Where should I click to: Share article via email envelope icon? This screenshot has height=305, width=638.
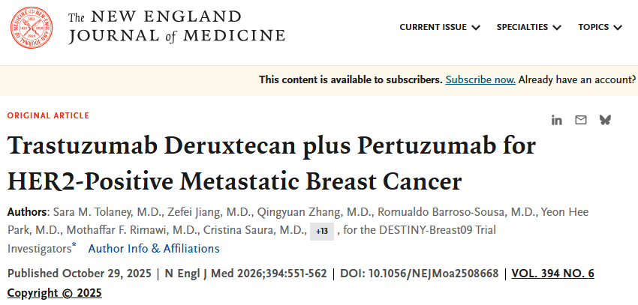pyautogui.click(x=580, y=120)
